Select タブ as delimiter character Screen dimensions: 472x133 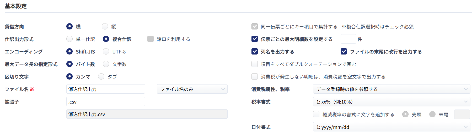click(101, 76)
